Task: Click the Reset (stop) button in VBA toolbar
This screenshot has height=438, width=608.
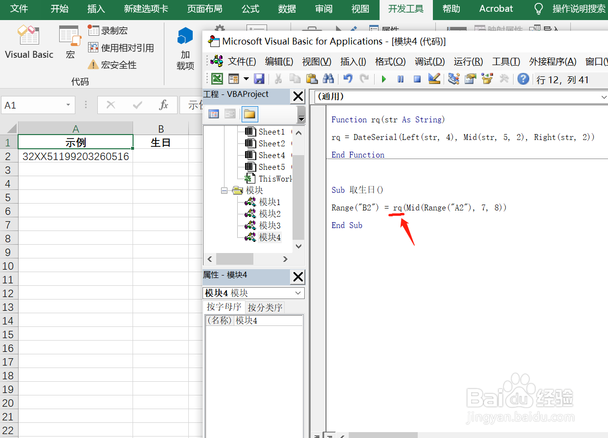Action: 417,79
